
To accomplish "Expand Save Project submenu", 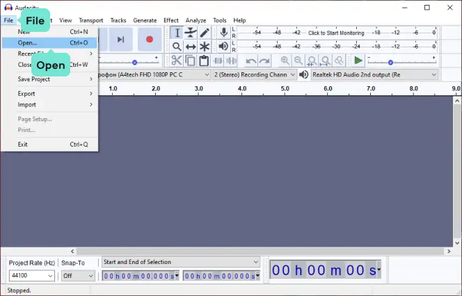I will pyautogui.click(x=49, y=79).
